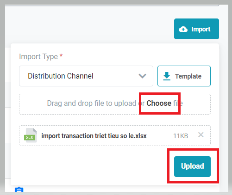
Task: Click the Import Type field label
Action: [x=38, y=56]
